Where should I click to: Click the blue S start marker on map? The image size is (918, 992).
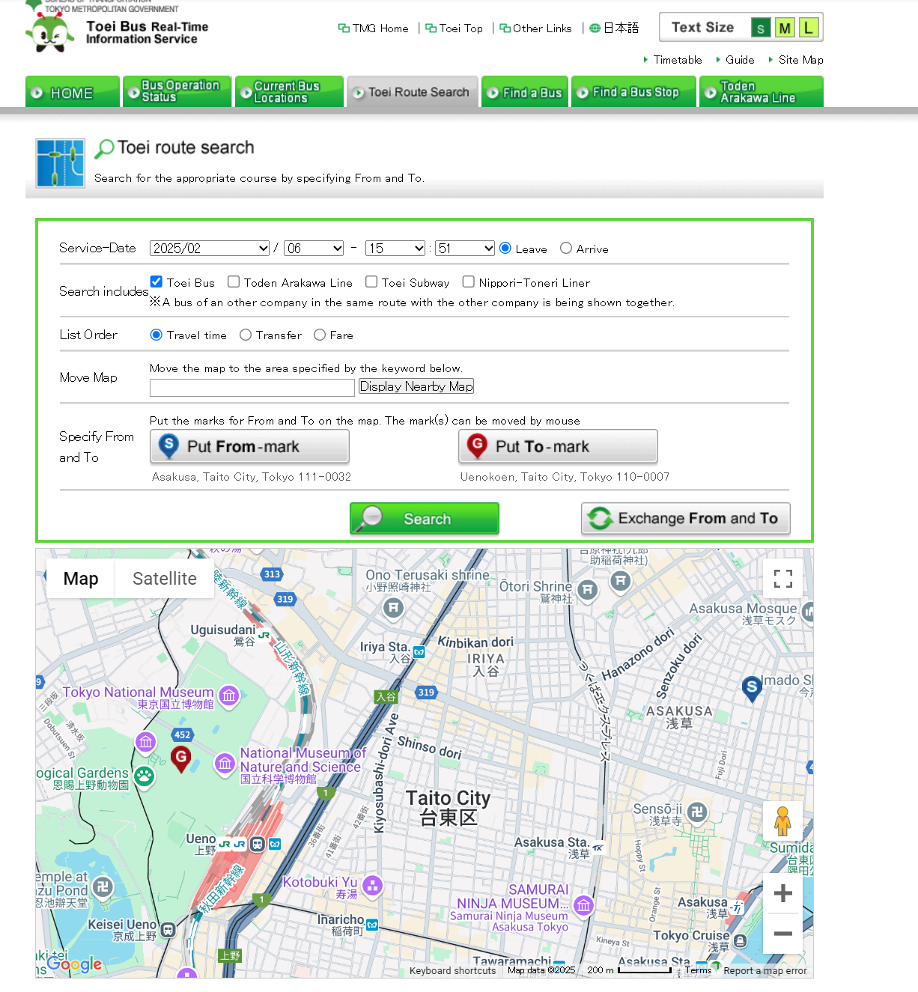point(752,689)
